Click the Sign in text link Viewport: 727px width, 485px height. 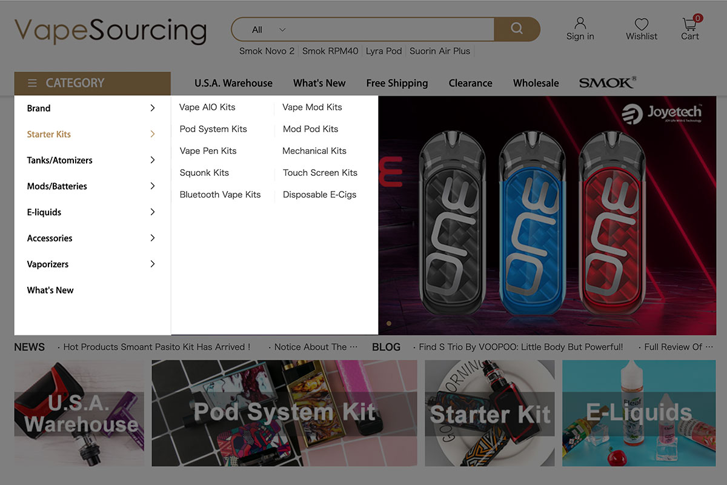580,36
